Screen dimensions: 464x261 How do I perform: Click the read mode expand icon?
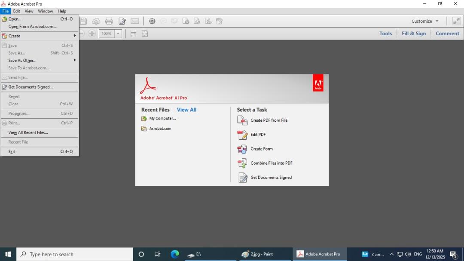pyautogui.click(x=456, y=21)
